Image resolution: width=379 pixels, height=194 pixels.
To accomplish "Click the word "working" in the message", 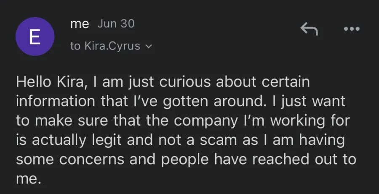I will coord(298,121).
